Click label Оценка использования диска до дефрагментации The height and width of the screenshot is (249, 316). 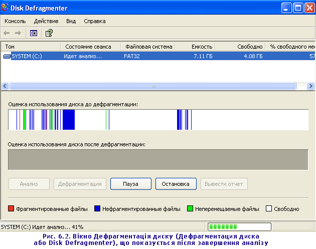pyautogui.click(x=73, y=105)
